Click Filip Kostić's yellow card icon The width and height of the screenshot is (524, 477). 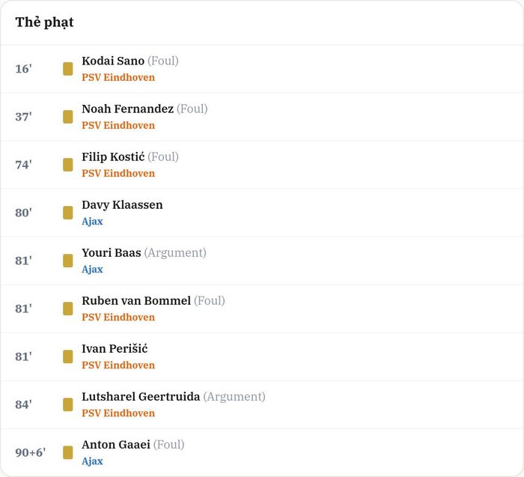[68, 165]
